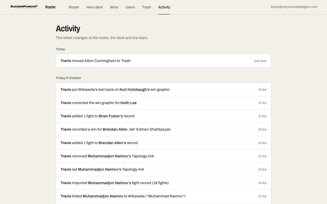Click the 'Activity' page heading
Image resolution: width=327 pixels, height=204 pixels.
(x=68, y=29)
